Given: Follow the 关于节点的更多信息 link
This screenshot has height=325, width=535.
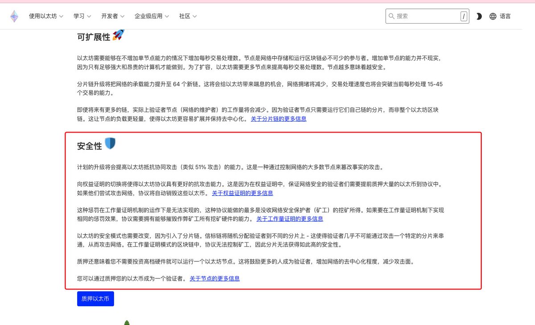Looking at the screenshot, I should pyautogui.click(x=215, y=279).
